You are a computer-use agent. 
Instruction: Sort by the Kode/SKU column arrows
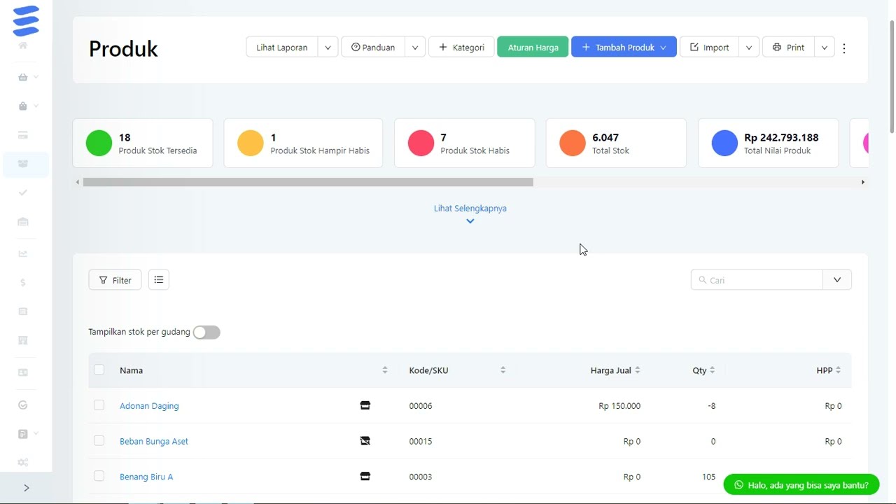(x=503, y=370)
